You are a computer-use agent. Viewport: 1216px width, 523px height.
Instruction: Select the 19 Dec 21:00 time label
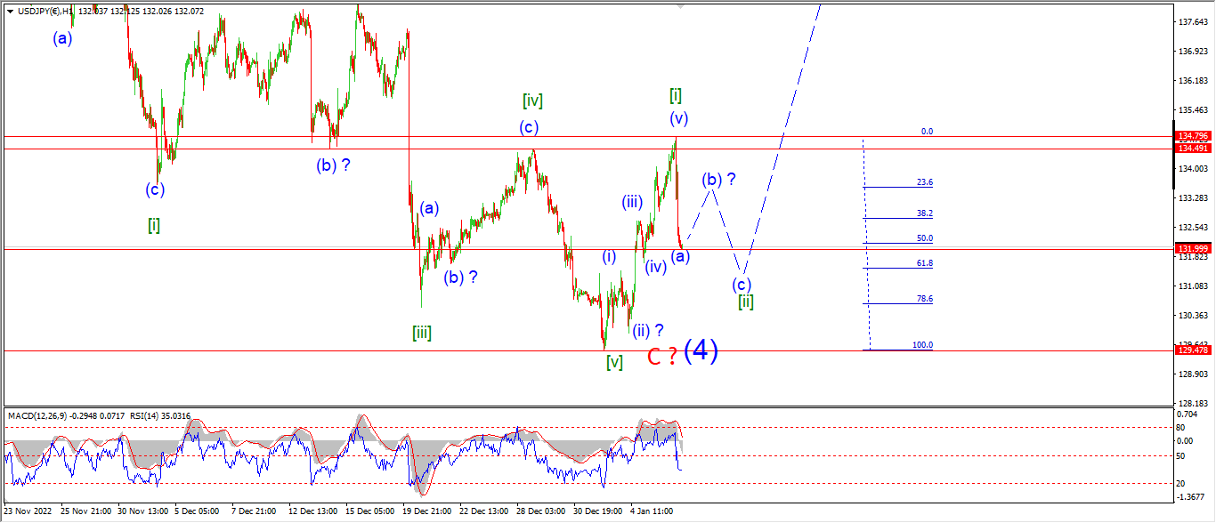click(426, 512)
